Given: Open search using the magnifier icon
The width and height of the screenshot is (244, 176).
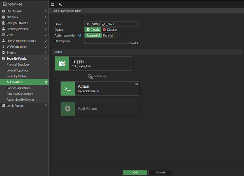Looking at the screenshot, I should [x=60, y=4].
